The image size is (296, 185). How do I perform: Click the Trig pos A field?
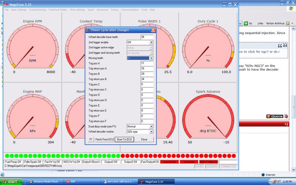[x=147, y=63]
